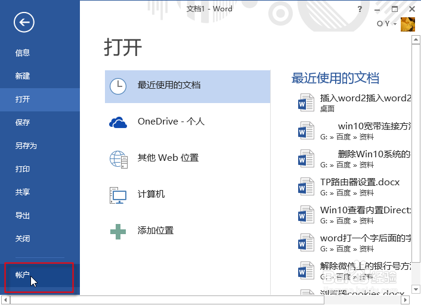Click the computer monitor icon
The image size is (421, 305).
pyautogui.click(x=118, y=195)
